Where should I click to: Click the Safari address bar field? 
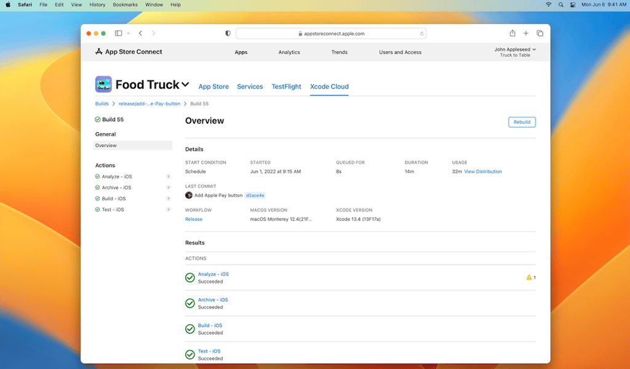(x=331, y=34)
